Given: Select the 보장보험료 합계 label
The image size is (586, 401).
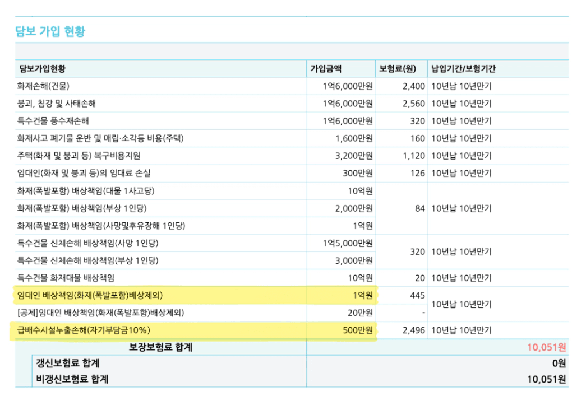Looking at the screenshot, I should pyautogui.click(x=160, y=347).
